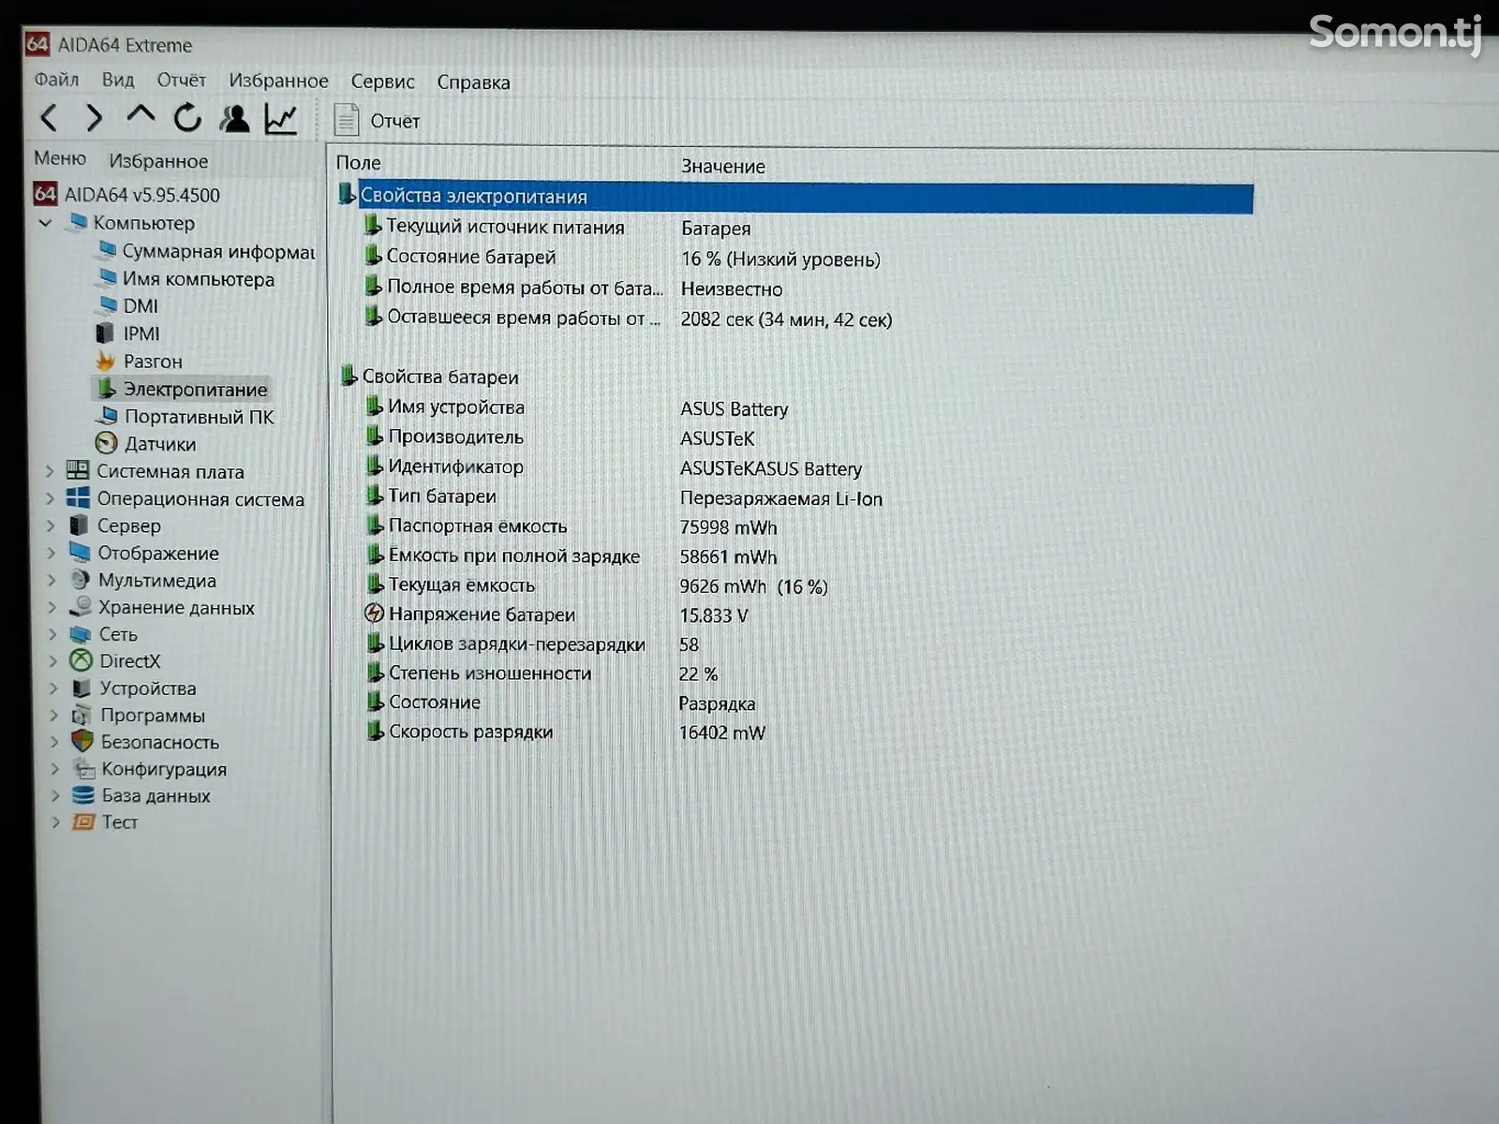Open the Избранное menu in menu bar

pos(278,81)
